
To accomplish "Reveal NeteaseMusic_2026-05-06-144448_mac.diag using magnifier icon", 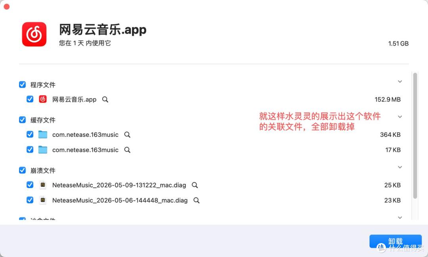I will (x=196, y=200).
